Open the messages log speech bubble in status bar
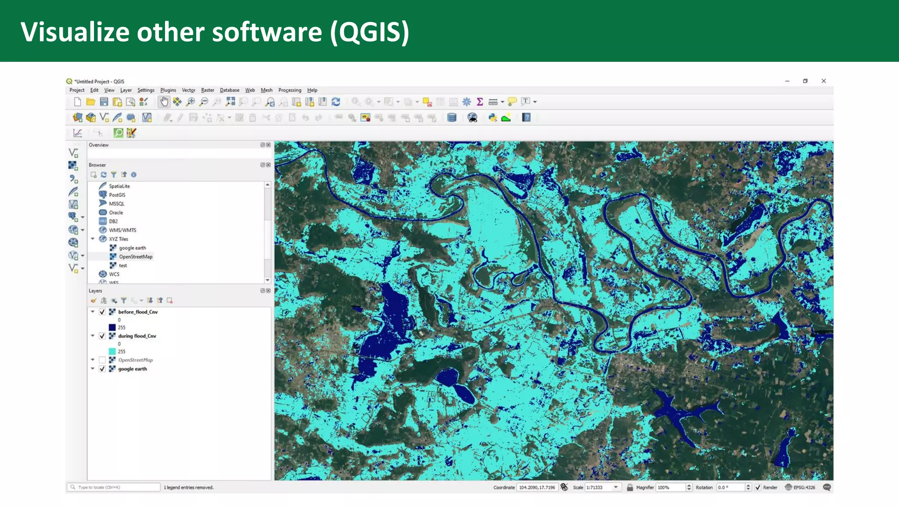Image resolution: width=899 pixels, height=506 pixels. [x=827, y=487]
